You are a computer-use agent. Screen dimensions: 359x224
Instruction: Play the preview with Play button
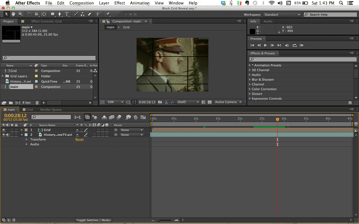265,45
